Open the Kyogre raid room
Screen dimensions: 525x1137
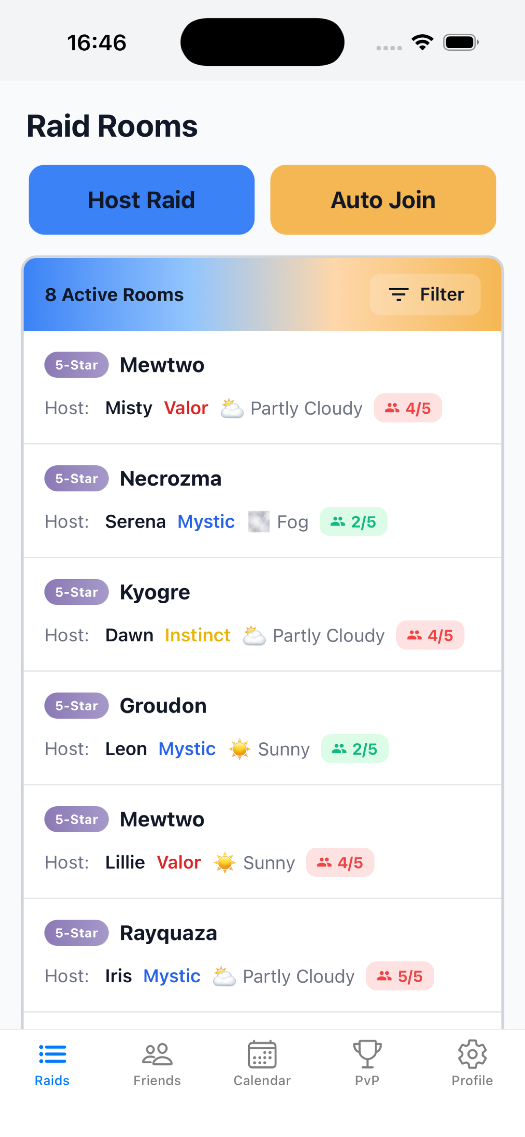coord(262,614)
